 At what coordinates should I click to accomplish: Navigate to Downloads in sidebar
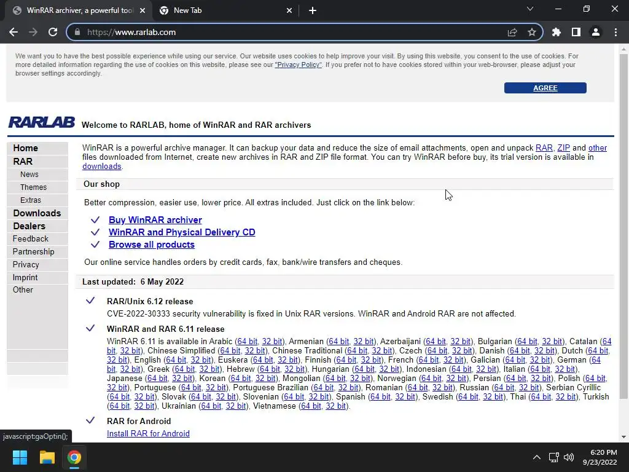(37, 213)
